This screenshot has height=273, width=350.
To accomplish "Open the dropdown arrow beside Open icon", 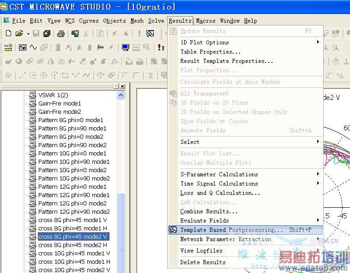I will [28, 34].
